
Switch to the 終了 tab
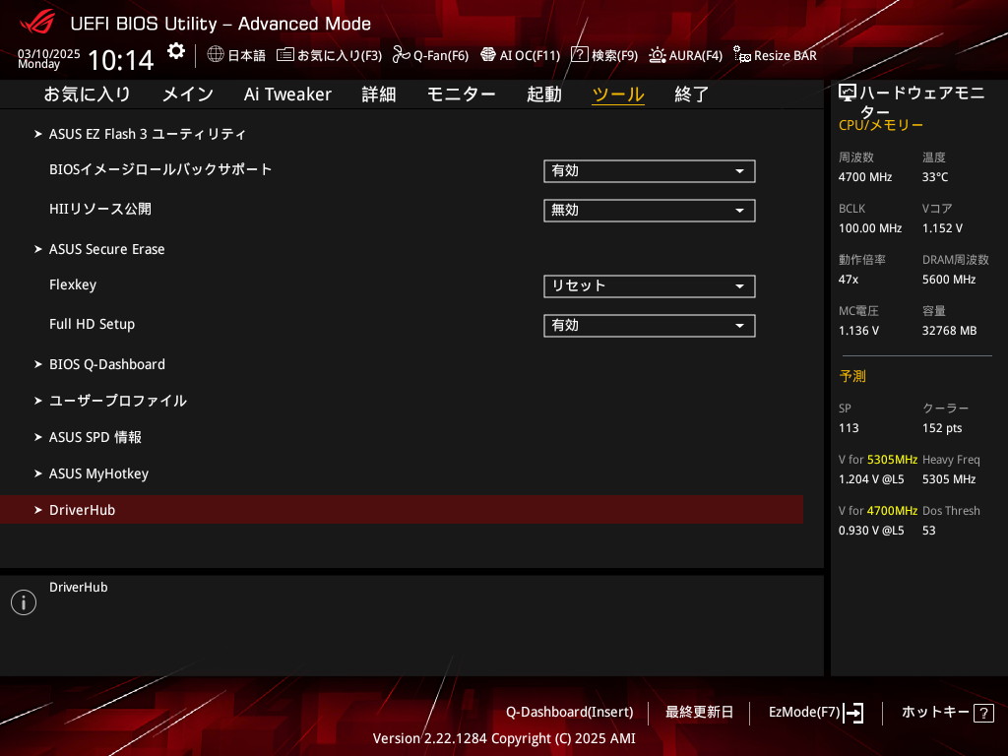click(692, 94)
